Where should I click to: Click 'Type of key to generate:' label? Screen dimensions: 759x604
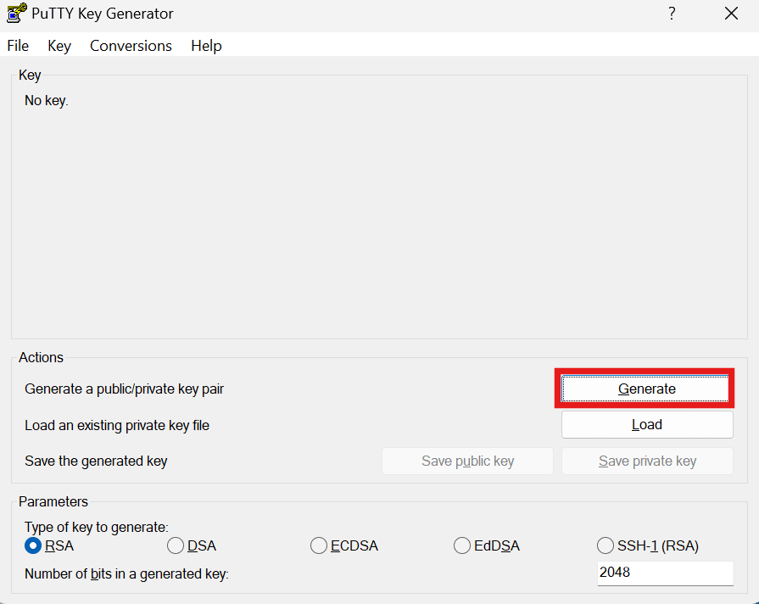tap(97, 527)
